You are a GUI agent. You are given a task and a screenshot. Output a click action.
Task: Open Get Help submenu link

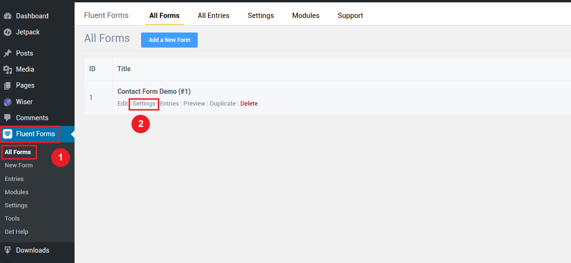pyautogui.click(x=17, y=232)
